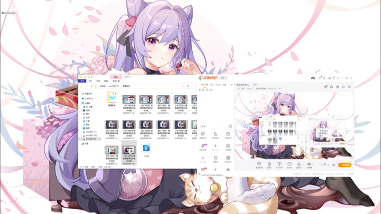Select OneDrive in Explorer sidebar

pyautogui.click(x=87, y=99)
